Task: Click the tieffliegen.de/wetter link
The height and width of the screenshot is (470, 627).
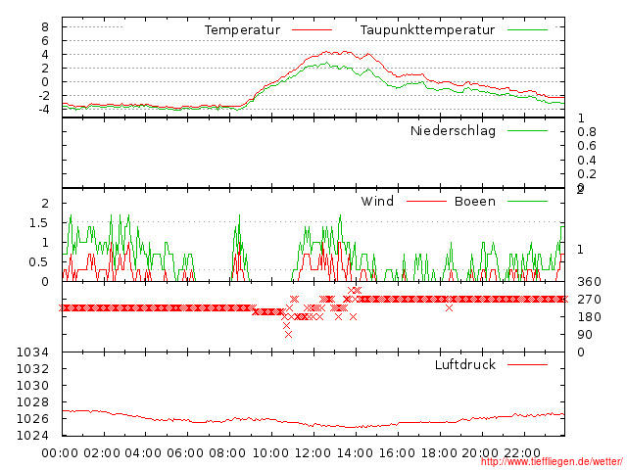Action: click(552, 461)
